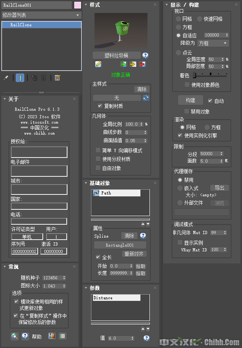Click 构建 button
The image size is (242, 348).
point(190,100)
